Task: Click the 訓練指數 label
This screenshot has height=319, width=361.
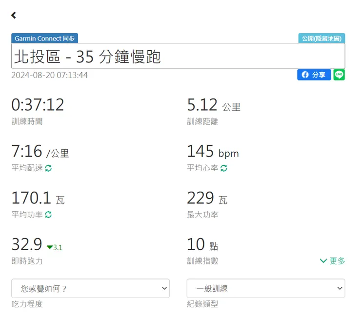Action: tap(202, 261)
